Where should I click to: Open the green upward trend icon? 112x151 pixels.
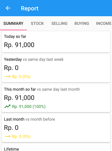(x=7, y=106)
